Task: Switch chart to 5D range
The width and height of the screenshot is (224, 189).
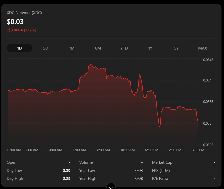Action: tap(45, 48)
